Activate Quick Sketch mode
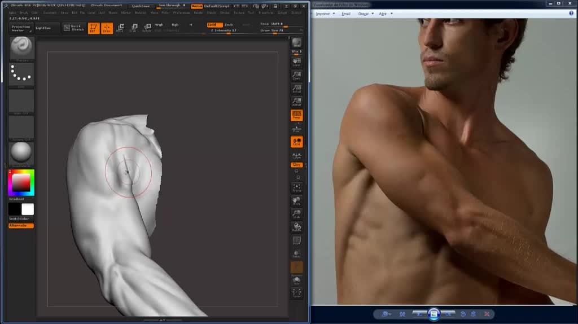Screen dimensions: 578x324 click(74, 28)
